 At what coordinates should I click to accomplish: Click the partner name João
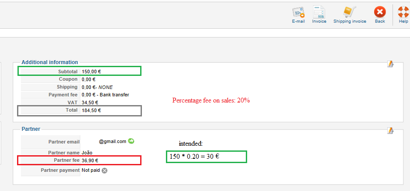[x=87, y=153]
